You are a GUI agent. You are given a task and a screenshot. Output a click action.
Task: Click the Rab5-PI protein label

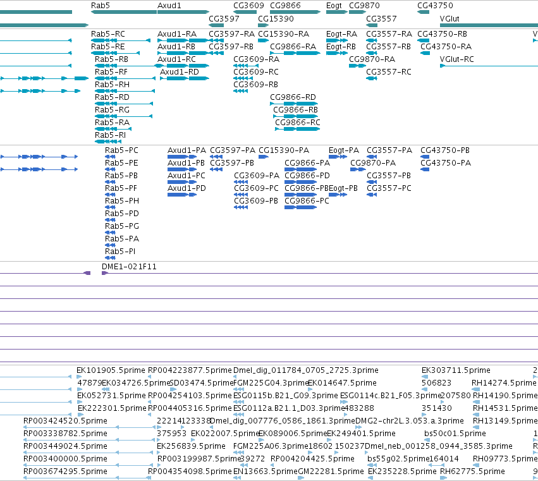[120, 252]
